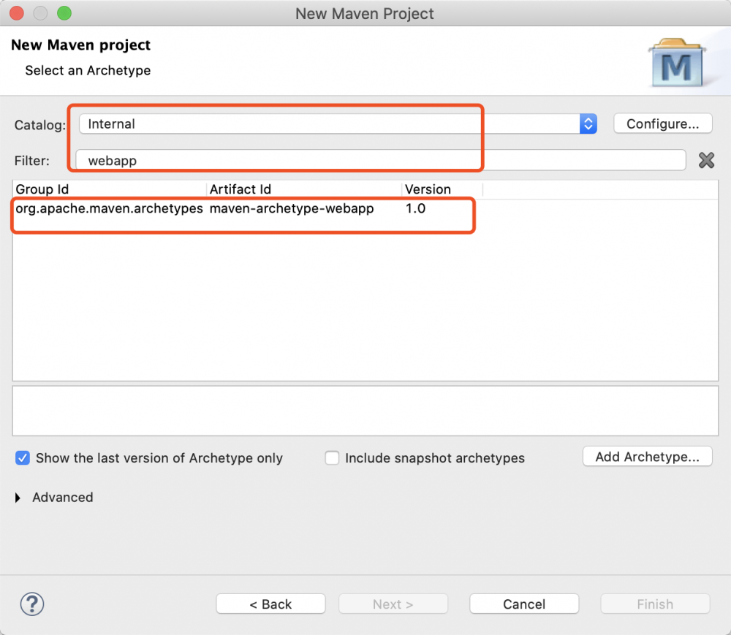Screen dimensions: 731x635
Task: Open the Catalog dropdown showing Internal
Action: pos(338,124)
